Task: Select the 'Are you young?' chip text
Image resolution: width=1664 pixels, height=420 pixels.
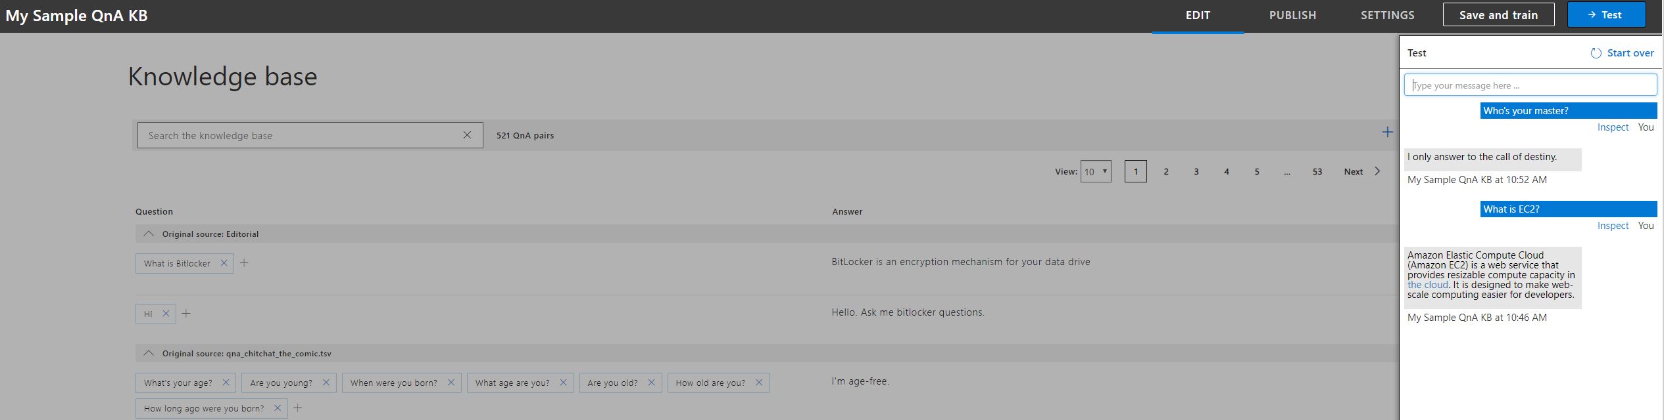Action: coord(281,383)
